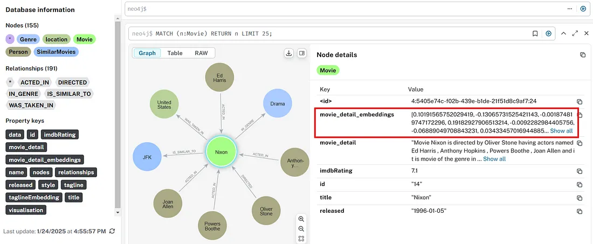Click the sidebar scrollbar down arrow

click(x=118, y=212)
